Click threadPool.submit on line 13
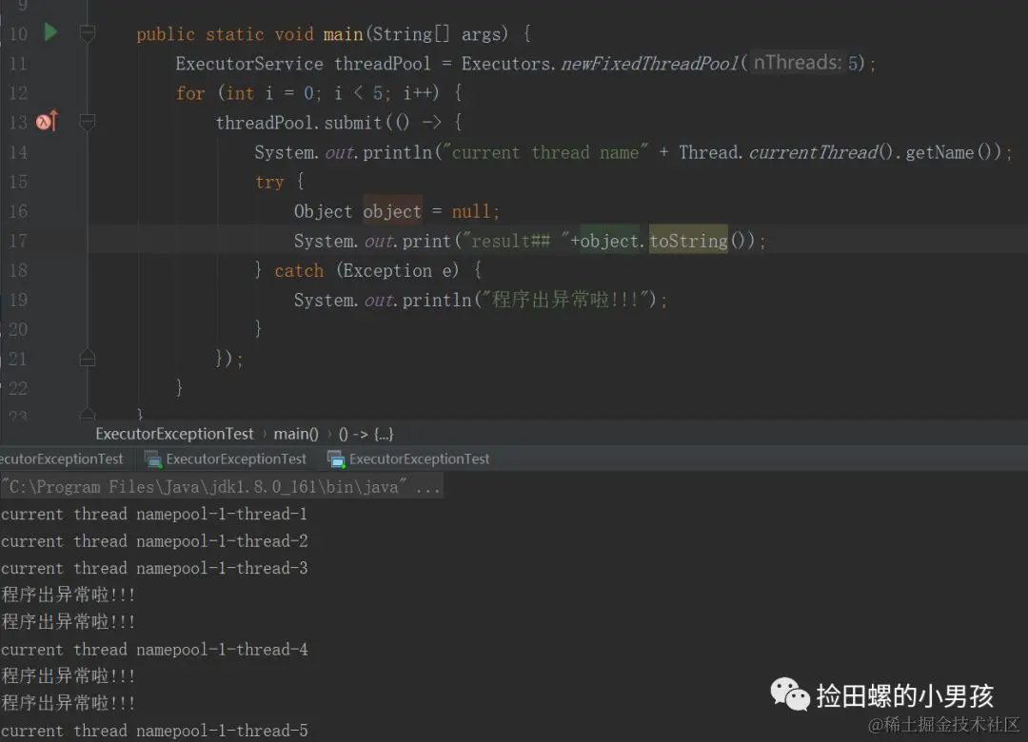Viewport: 1028px width, 742px height. click(299, 123)
